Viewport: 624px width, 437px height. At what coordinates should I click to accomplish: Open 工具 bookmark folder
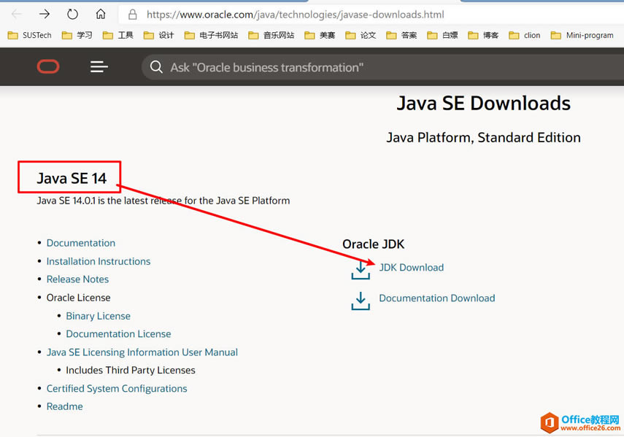click(118, 36)
